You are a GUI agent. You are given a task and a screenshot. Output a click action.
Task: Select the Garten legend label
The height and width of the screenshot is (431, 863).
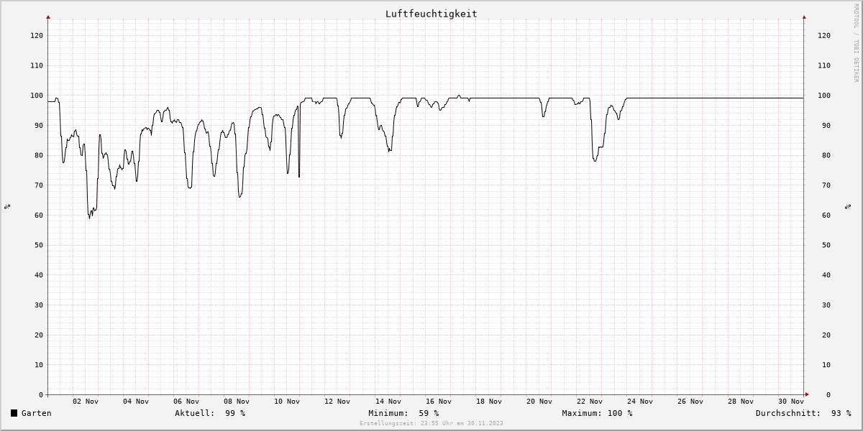[36, 413]
